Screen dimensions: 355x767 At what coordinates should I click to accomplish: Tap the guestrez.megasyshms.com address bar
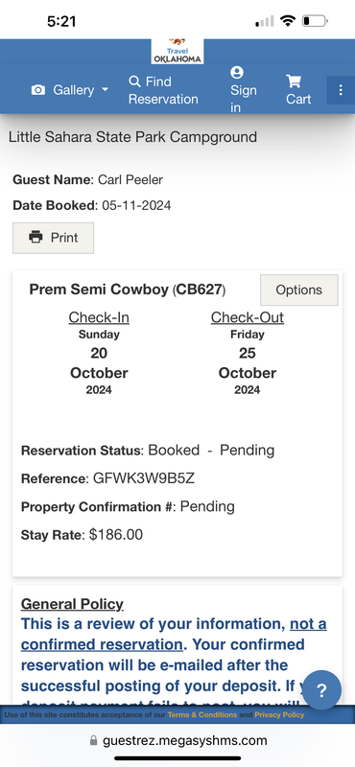(x=178, y=741)
